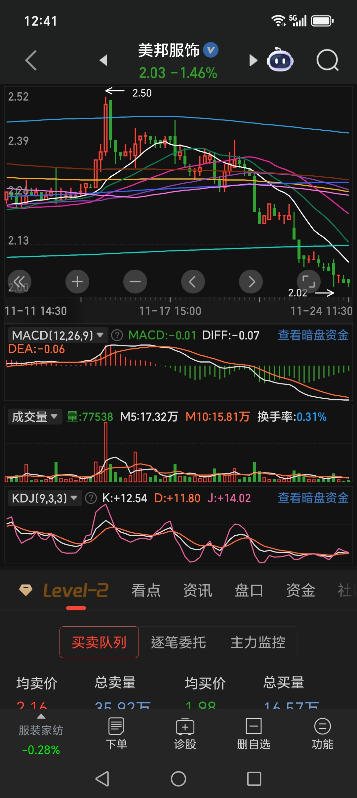Tap 量:77538 volume value
357x798 pixels.
(90, 417)
